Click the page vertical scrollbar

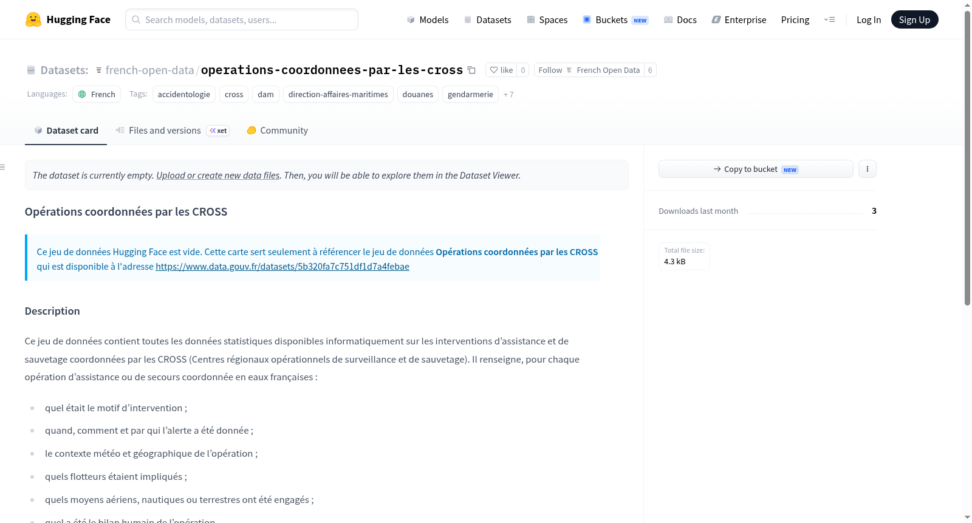coord(967,158)
